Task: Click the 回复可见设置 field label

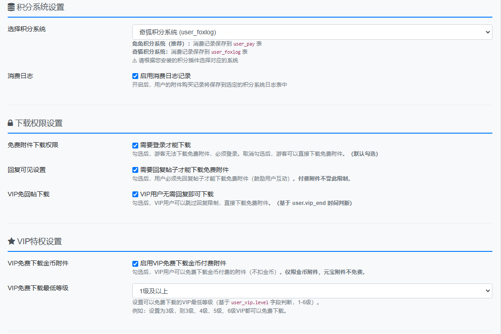Action: point(27,170)
